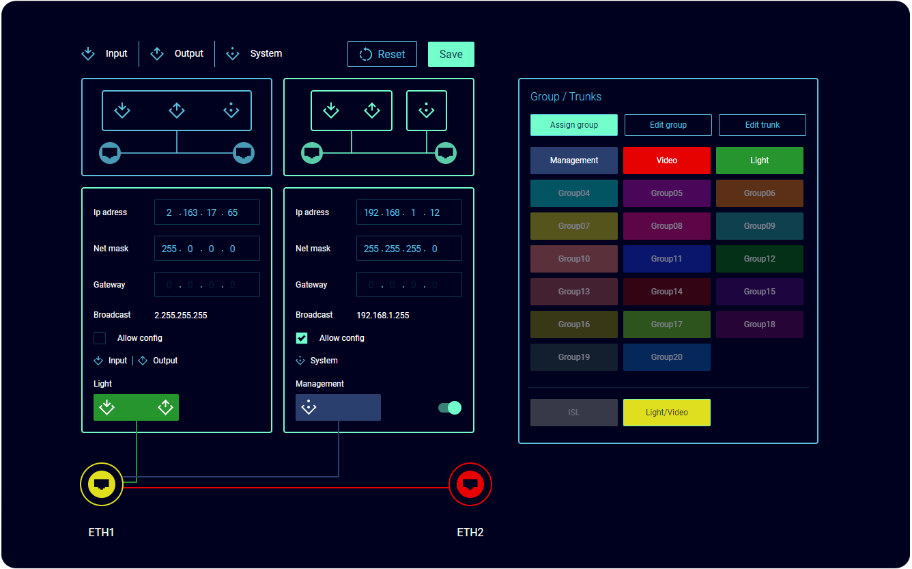The height and width of the screenshot is (569, 912).
Task: Select the red Video group swatch
Action: (666, 161)
